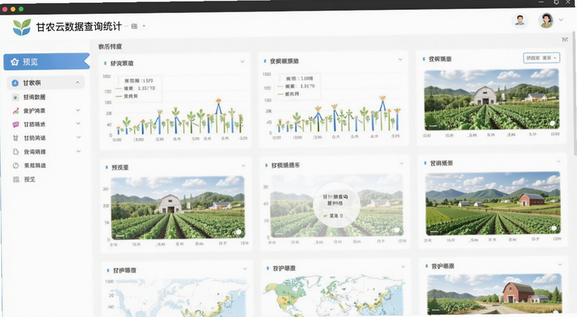
Task: Collapse the sidebar group with the up chevron
Action: [x=78, y=83]
